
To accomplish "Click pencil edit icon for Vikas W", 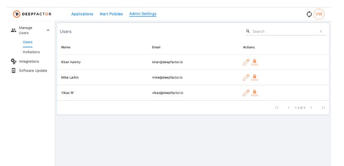I will click(x=246, y=93).
